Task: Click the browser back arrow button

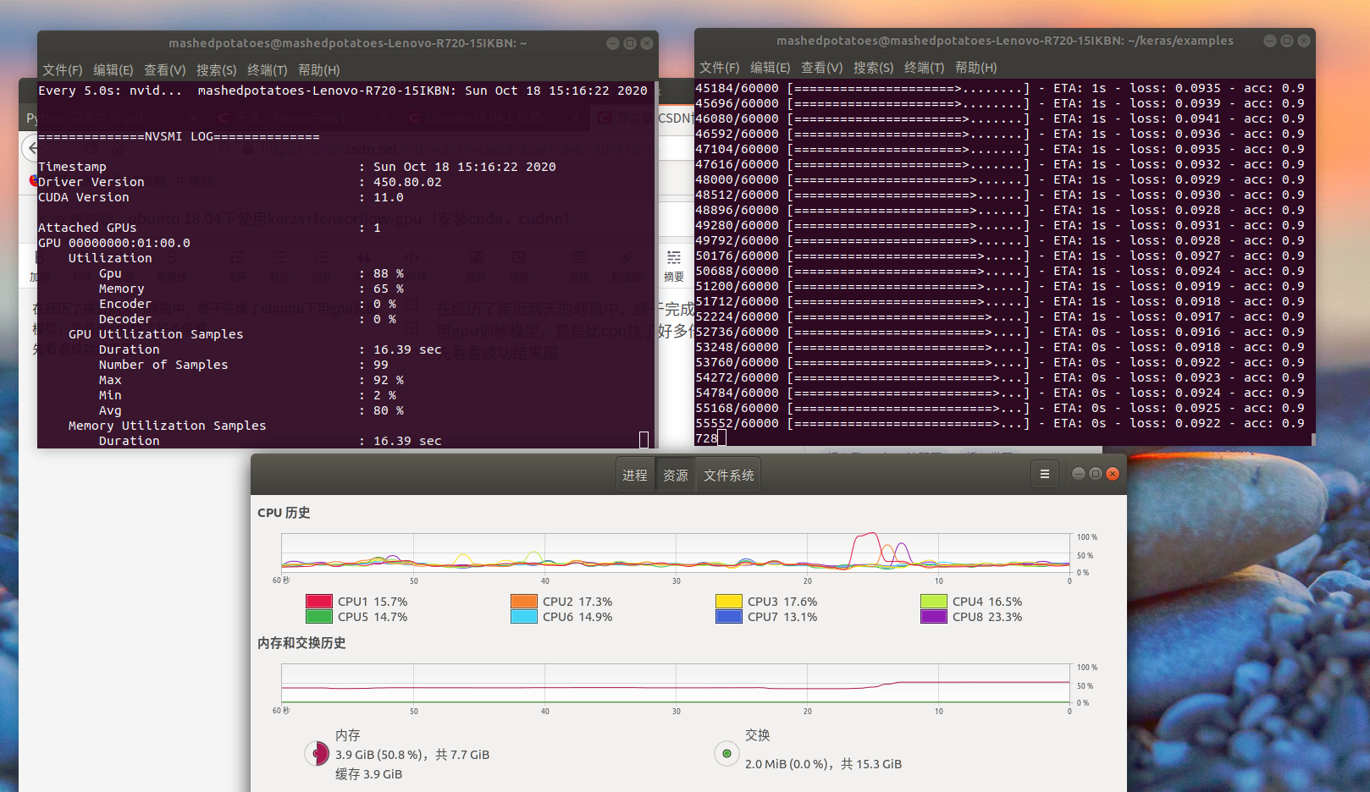Action: tap(31, 148)
